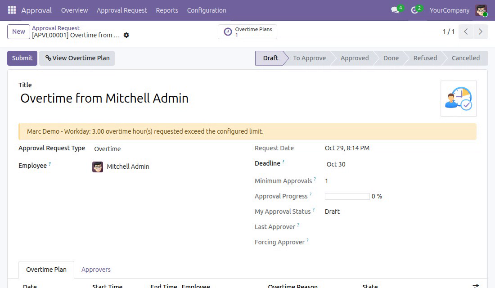This screenshot has width=495, height=288.
Task: Open the Configuration menu
Action: [x=207, y=10]
